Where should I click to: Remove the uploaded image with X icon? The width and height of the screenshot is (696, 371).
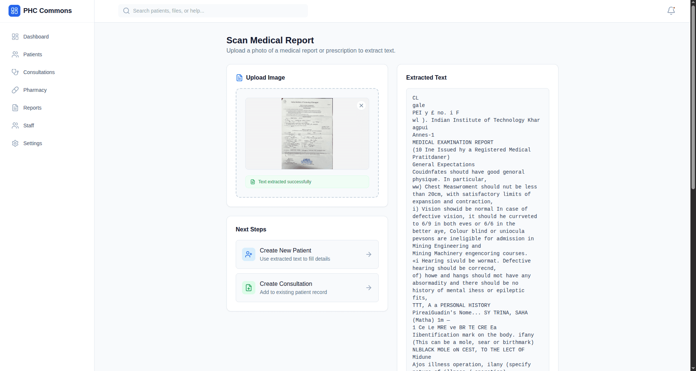(361, 106)
